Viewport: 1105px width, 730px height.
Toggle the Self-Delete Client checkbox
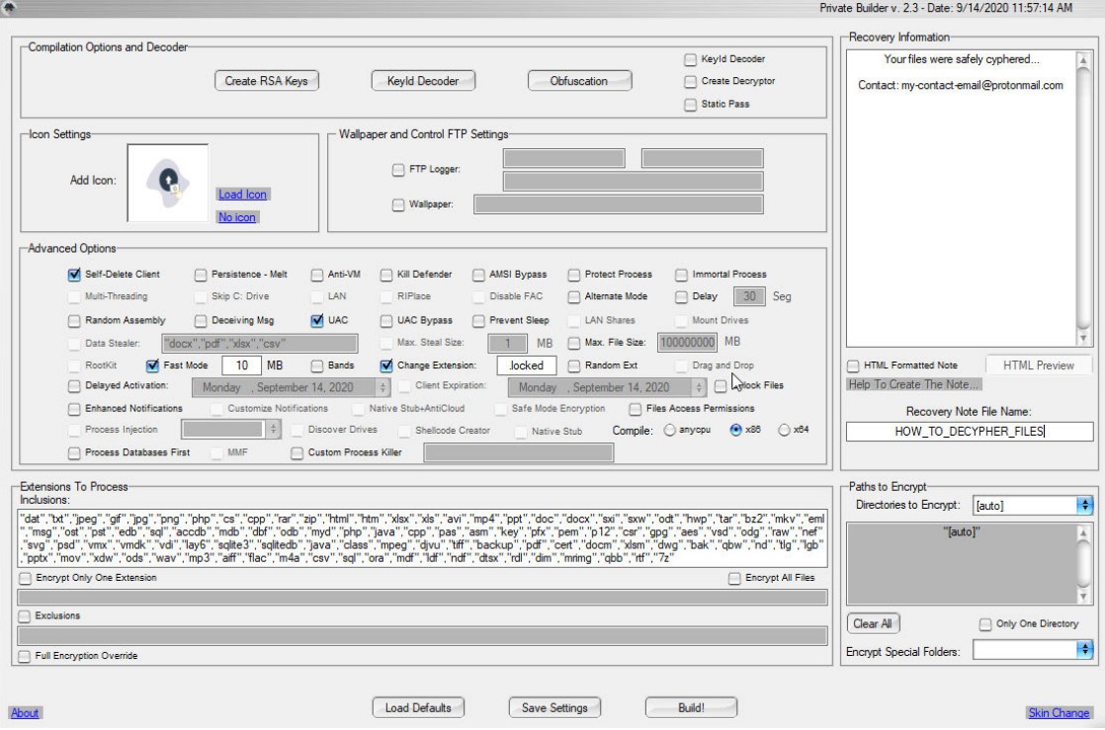(74, 275)
